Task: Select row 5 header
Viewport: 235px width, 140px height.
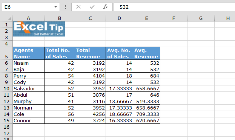Action: (x=6, y=53)
